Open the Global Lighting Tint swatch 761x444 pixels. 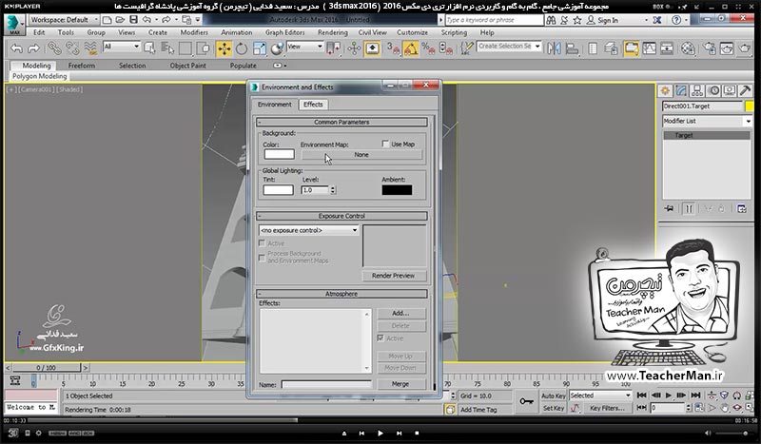[x=278, y=190]
